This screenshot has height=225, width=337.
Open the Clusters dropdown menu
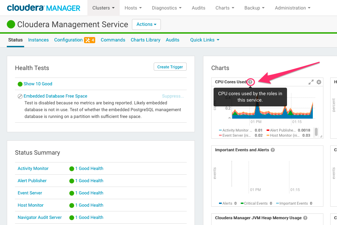(103, 8)
